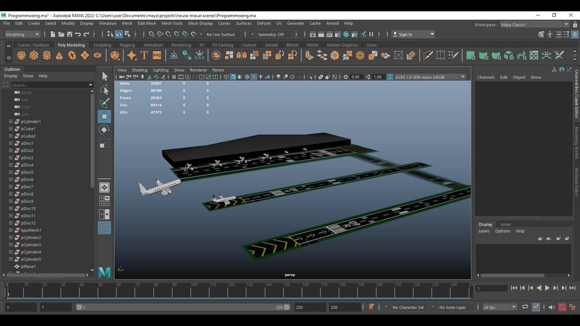580x326 pixels.
Task: Click the Outliner Search field
Action: pos(52,85)
